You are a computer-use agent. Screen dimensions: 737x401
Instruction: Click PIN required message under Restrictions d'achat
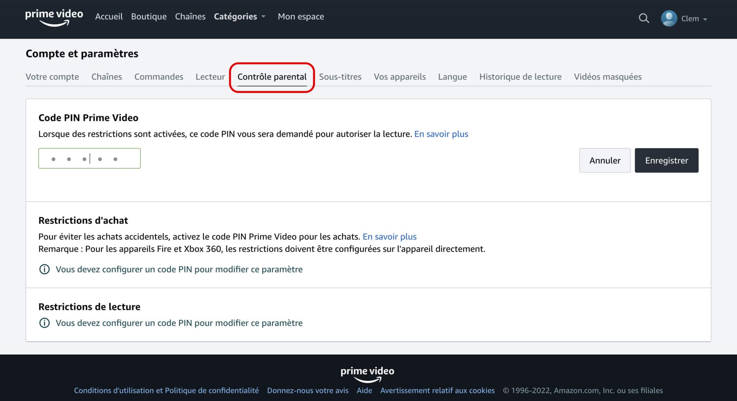click(x=179, y=269)
